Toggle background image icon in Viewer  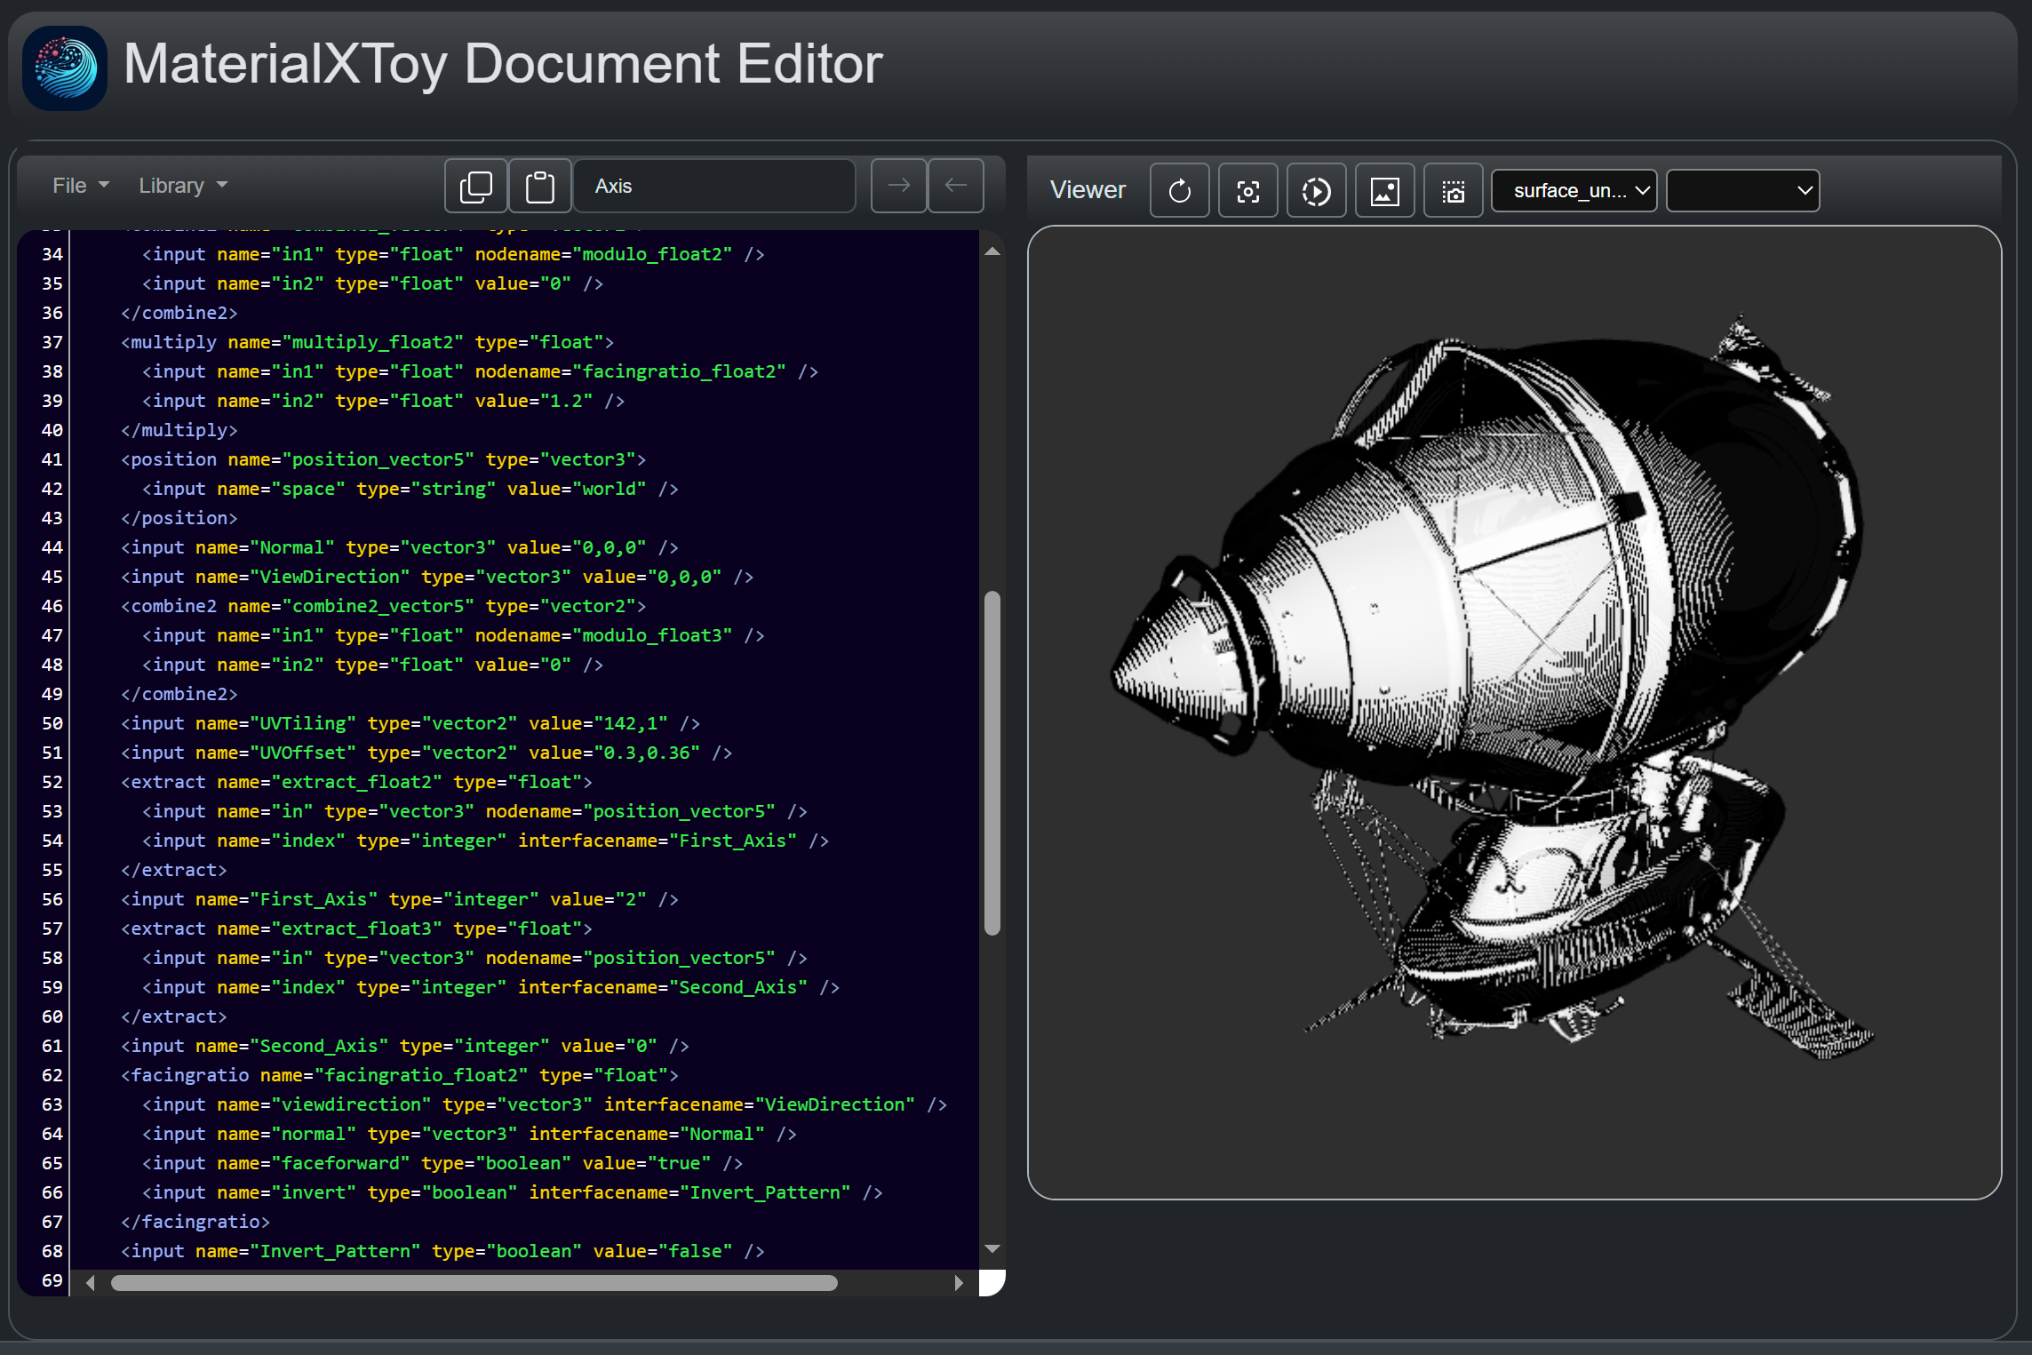1385,191
